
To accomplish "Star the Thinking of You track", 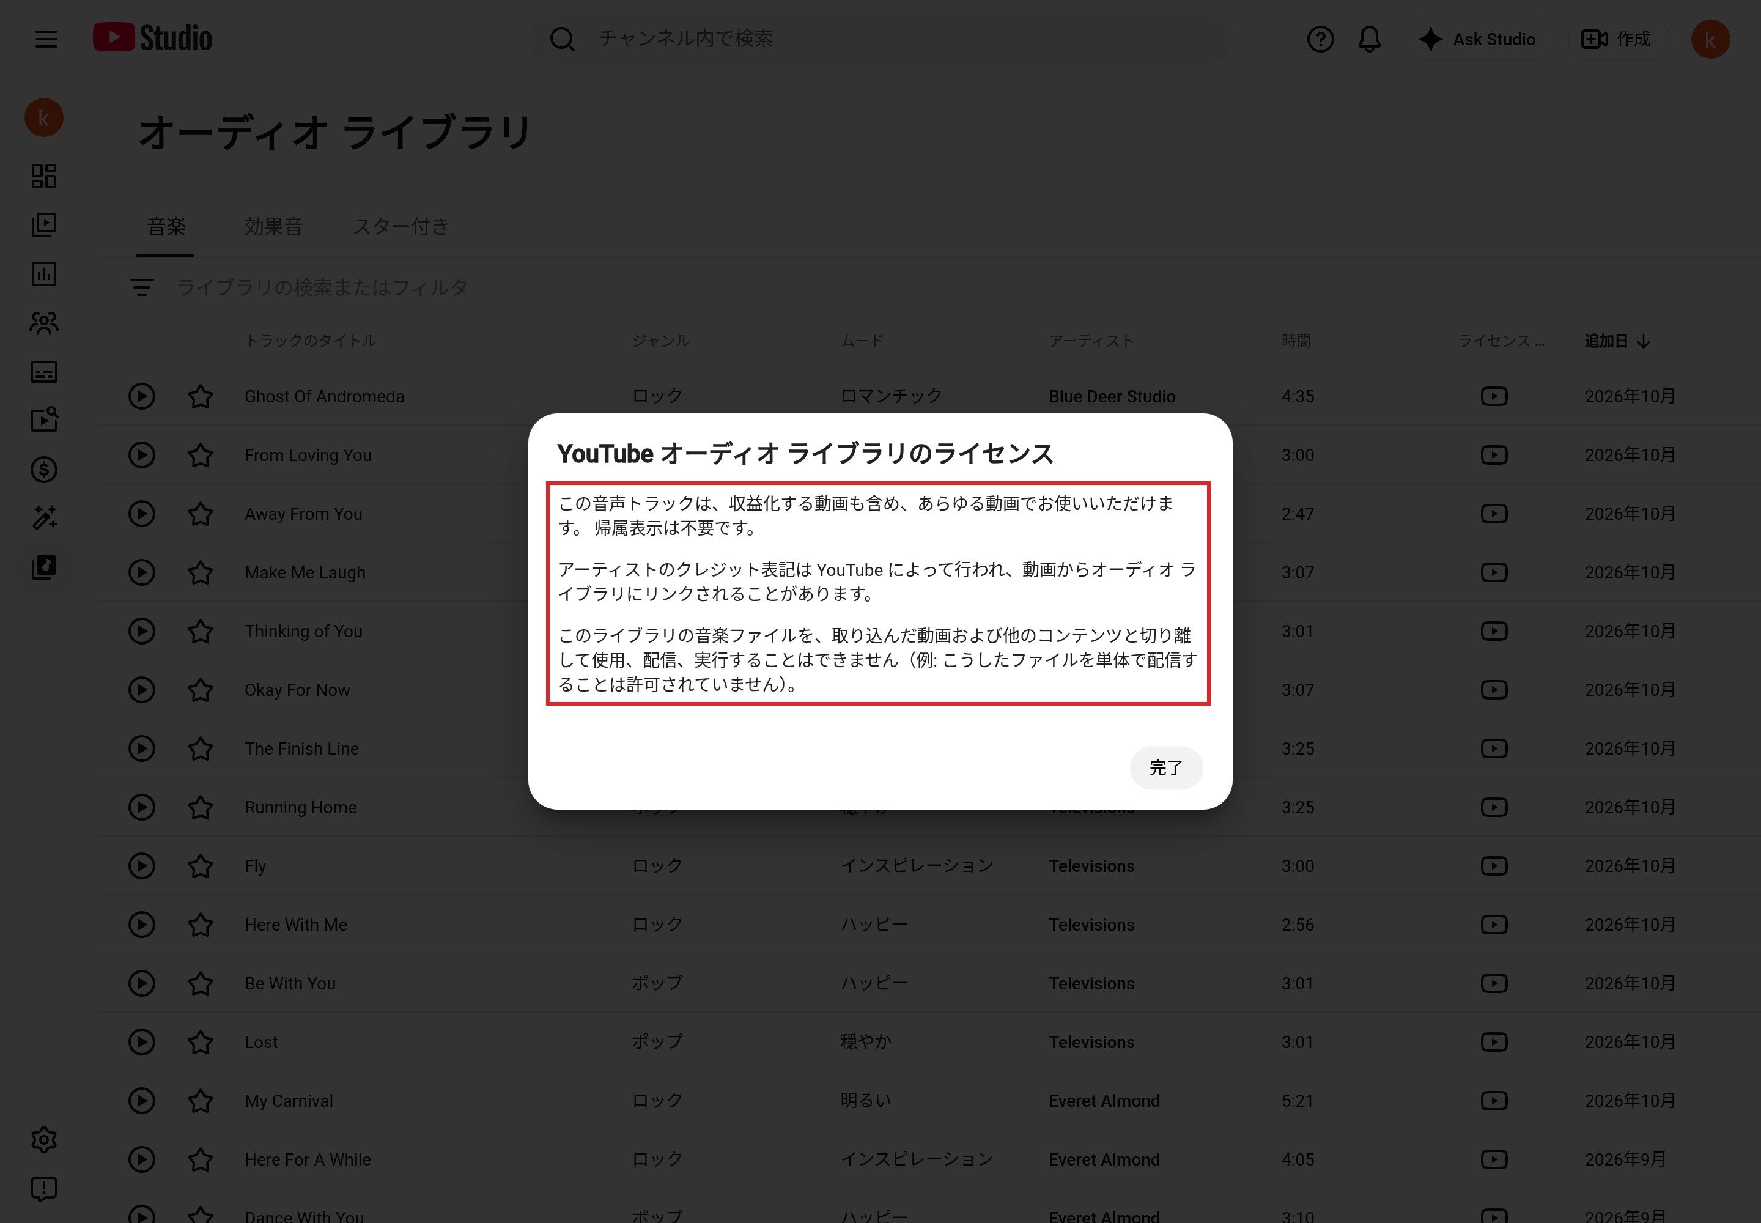I will [200, 632].
